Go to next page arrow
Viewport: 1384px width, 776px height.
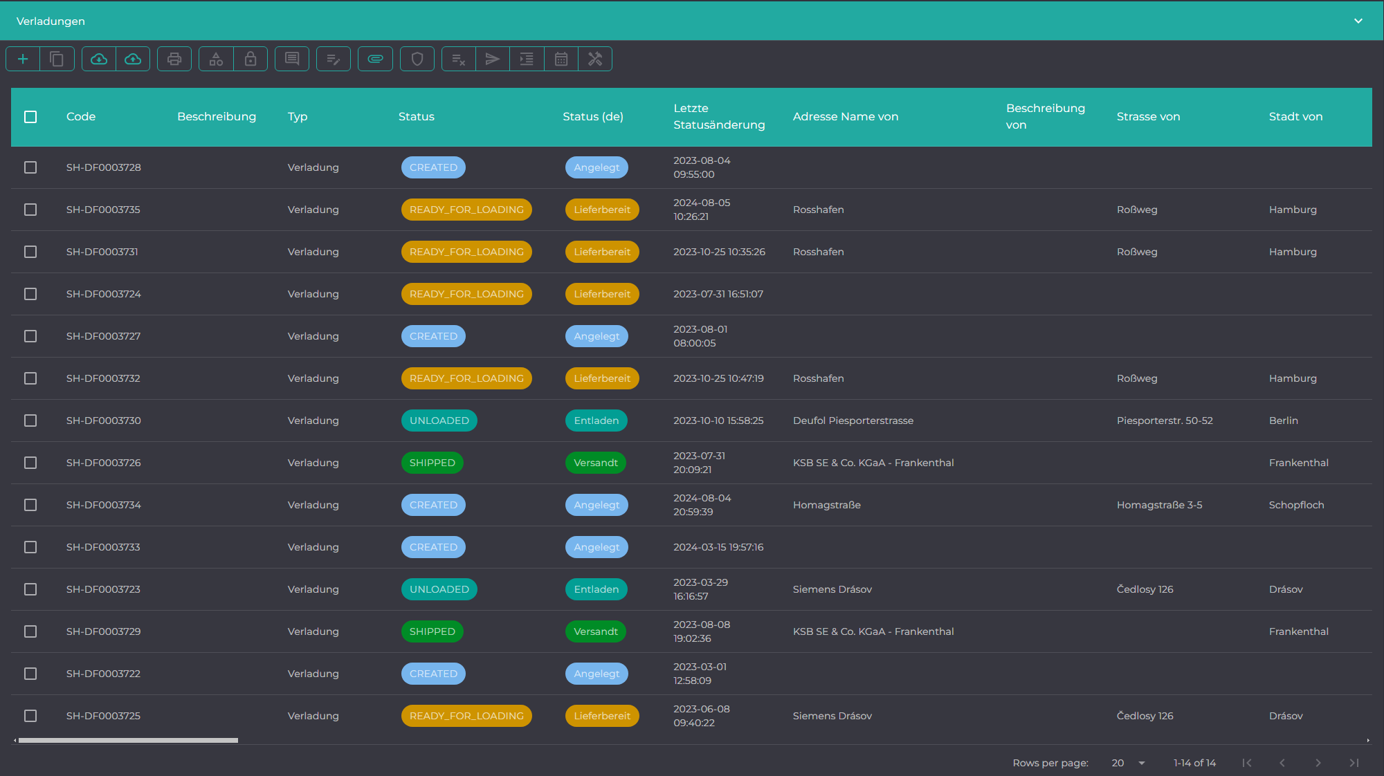pyautogui.click(x=1318, y=763)
